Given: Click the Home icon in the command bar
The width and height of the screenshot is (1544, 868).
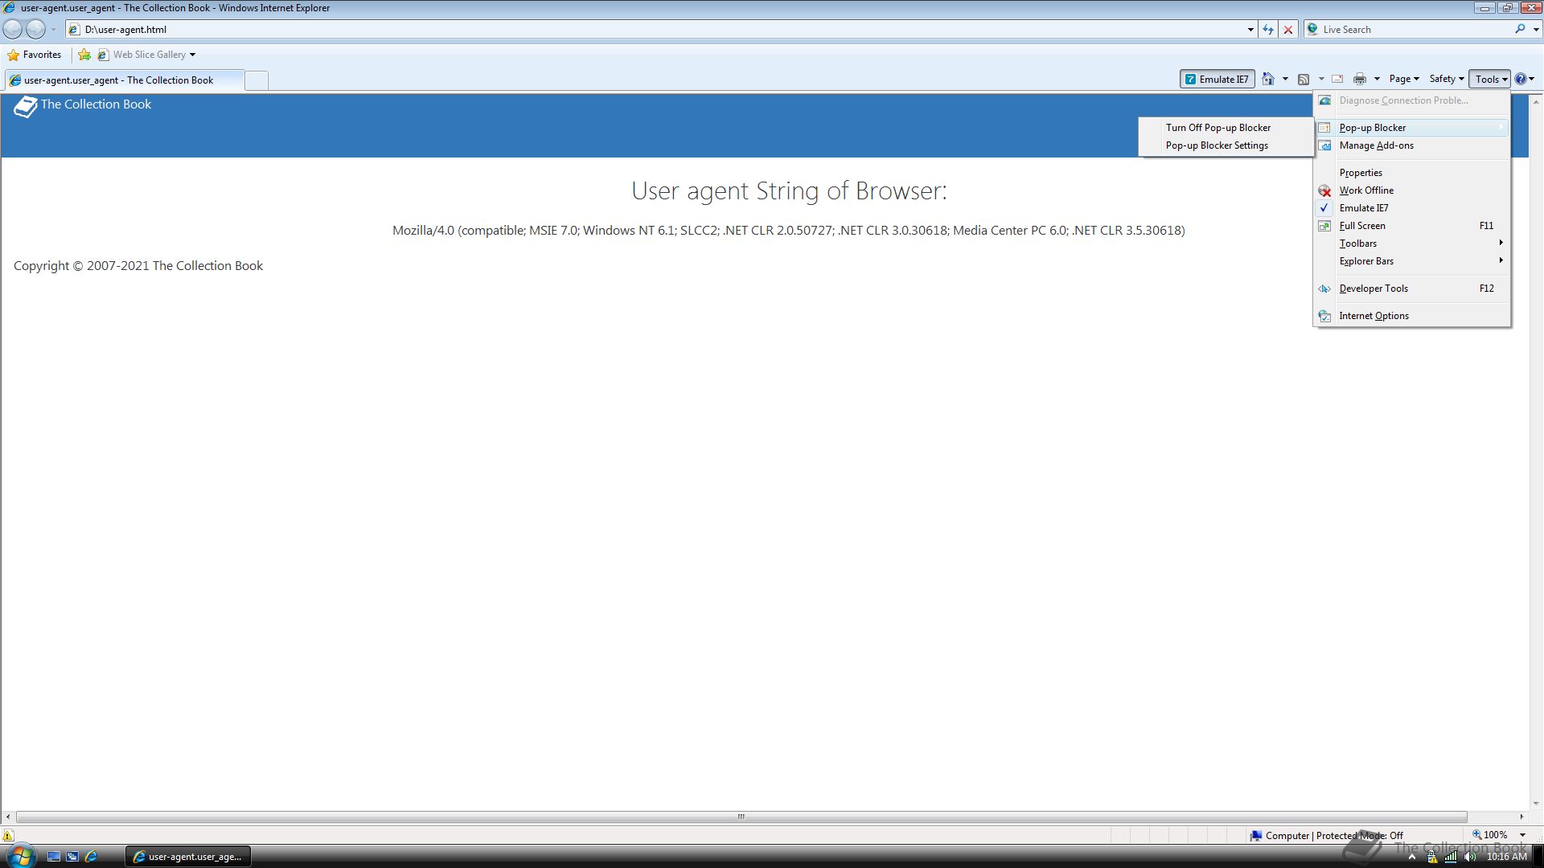Looking at the screenshot, I should (1268, 79).
